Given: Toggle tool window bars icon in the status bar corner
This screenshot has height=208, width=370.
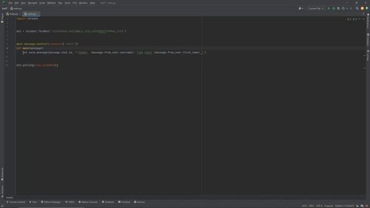Looking at the screenshot, I should pyautogui.click(x=2, y=206).
